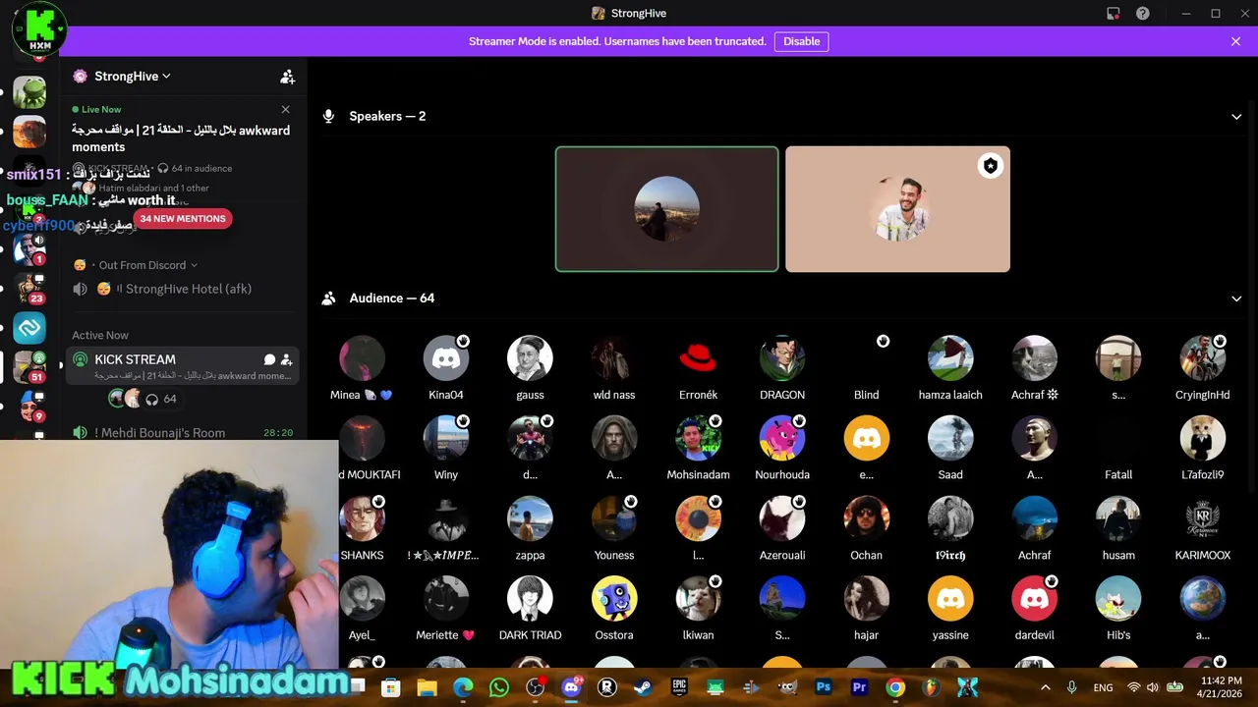The height and width of the screenshot is (707, 1258).
Task: Open the server icon with badge 9
Action: (x=29, y=406)
